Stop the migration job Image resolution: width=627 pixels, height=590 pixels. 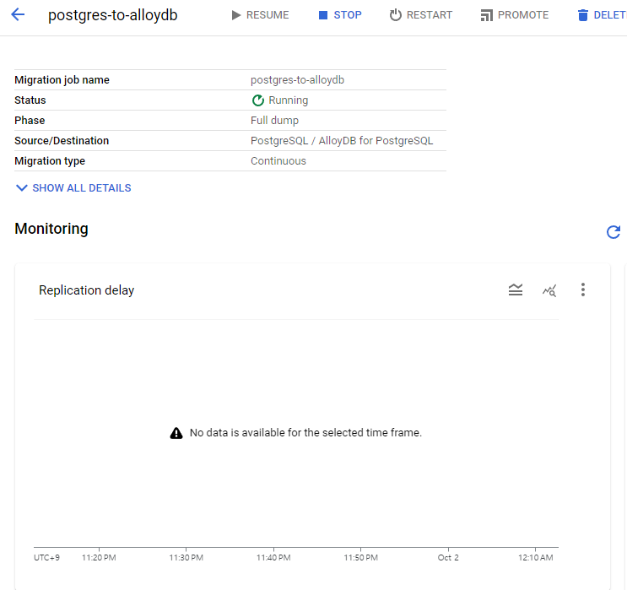340,15
